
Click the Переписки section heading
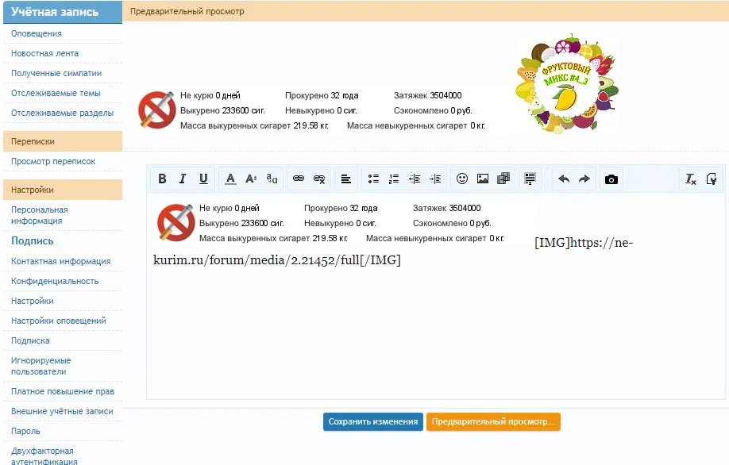pos(63,141)
